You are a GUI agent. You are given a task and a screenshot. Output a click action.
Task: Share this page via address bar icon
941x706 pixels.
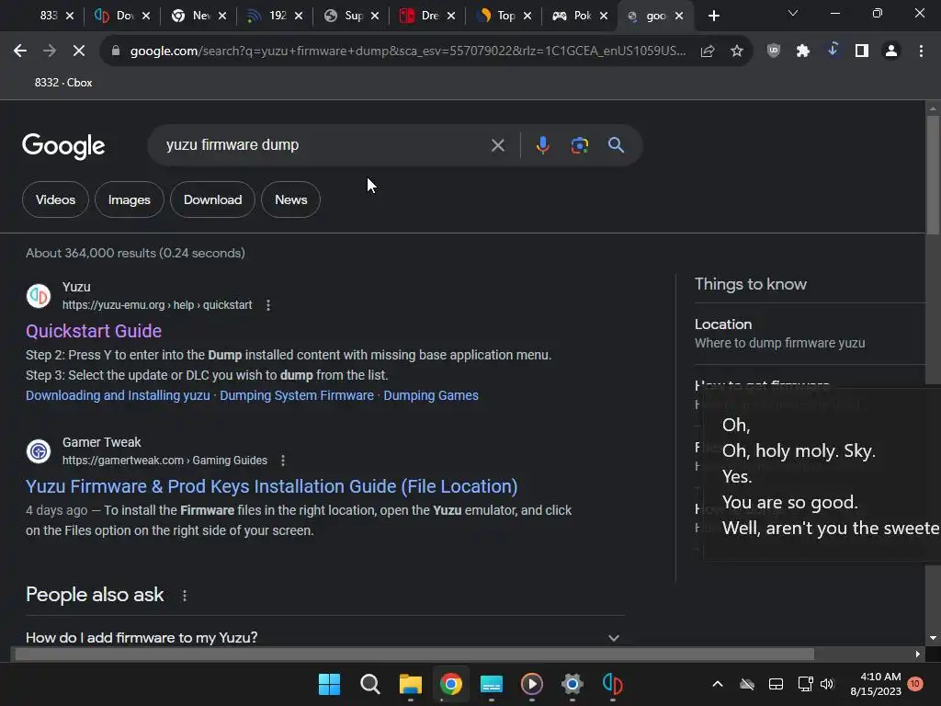click(x=708, y=51)
